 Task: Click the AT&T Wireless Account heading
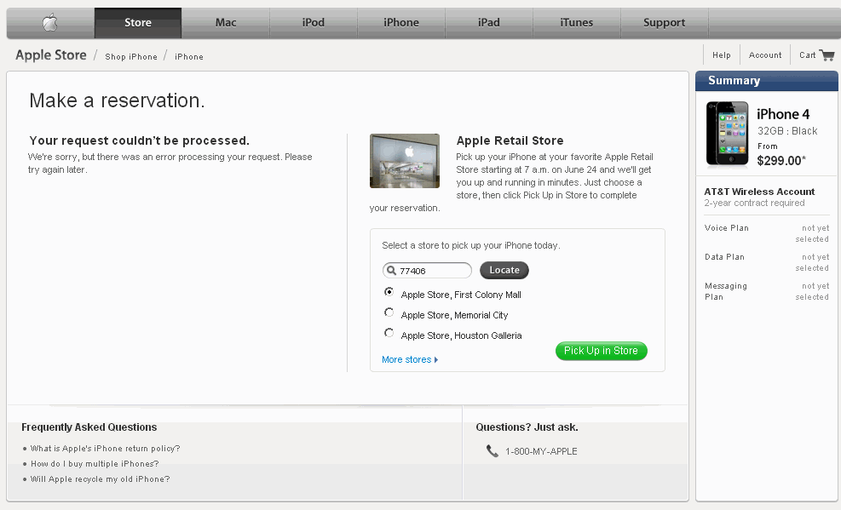point(759,192)
